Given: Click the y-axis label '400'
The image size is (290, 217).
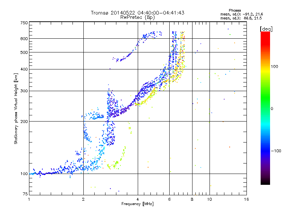Looking at the screenshot, I should (24, 69).
